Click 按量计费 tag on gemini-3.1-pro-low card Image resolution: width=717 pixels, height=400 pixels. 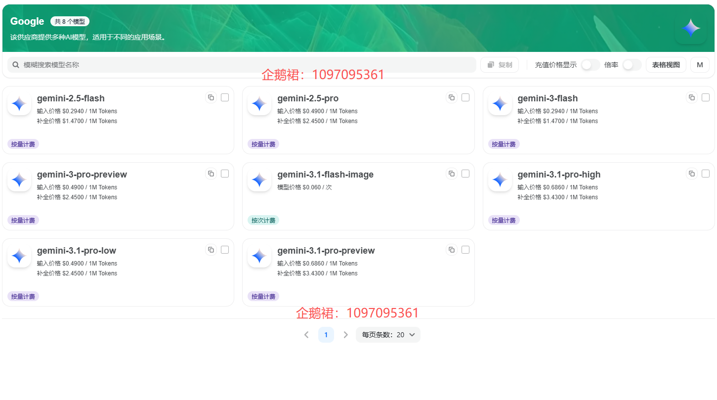[23, 296]
